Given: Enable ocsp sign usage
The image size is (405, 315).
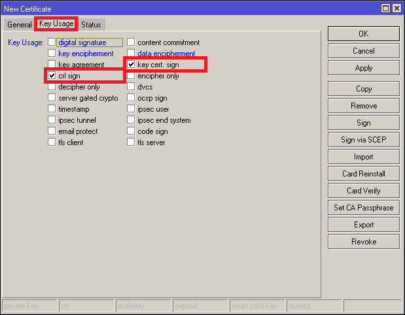Looking at the screenshot, I should click(131, 98).
